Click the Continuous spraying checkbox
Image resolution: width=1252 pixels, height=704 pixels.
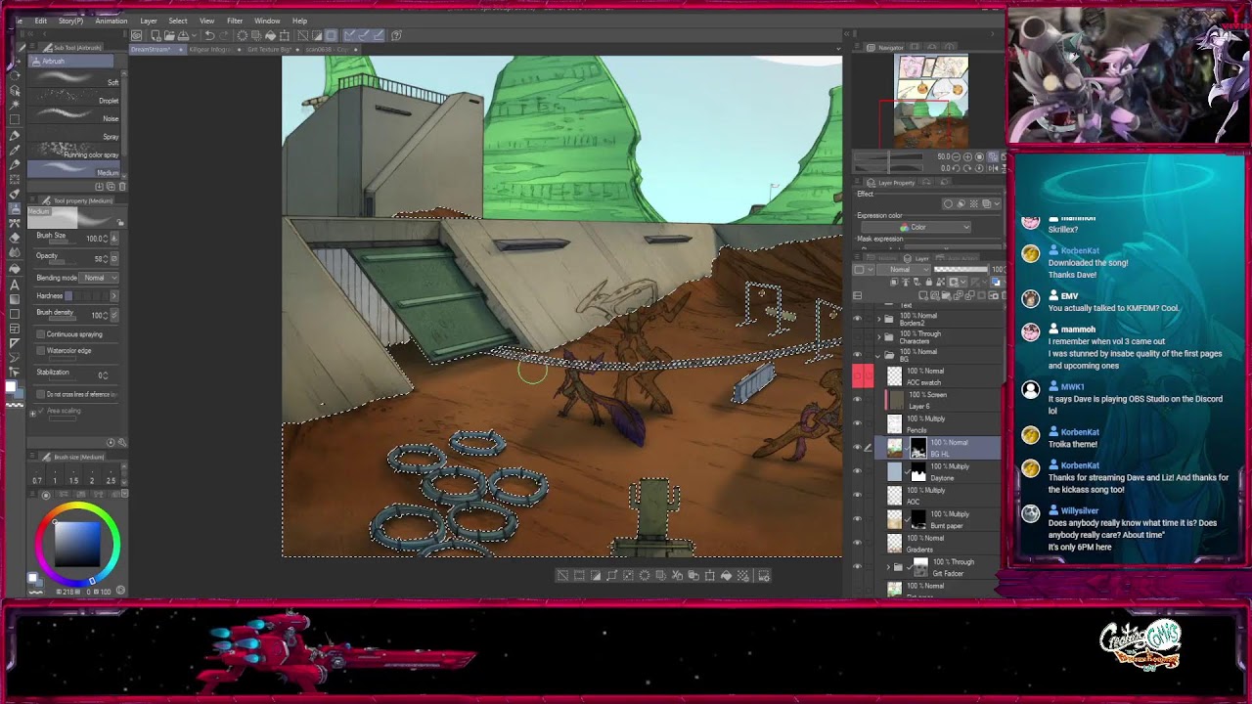click(x=40, y=334)
